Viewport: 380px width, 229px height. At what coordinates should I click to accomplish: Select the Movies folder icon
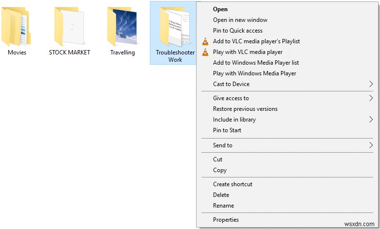pyautogui.click(x=16, y=26)
